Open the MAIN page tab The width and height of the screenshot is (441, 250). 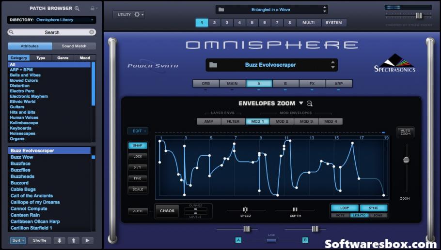point(232,84)
